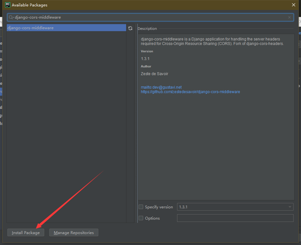301x245 pixels.
Task: Click the Author label in description
Action: [x=146, y=66]
